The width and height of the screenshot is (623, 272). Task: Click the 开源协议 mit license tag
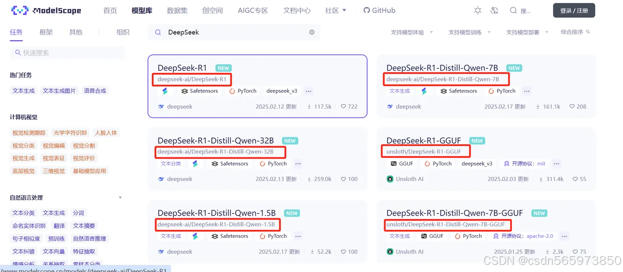pyautogui.click(x=525, y=164)
